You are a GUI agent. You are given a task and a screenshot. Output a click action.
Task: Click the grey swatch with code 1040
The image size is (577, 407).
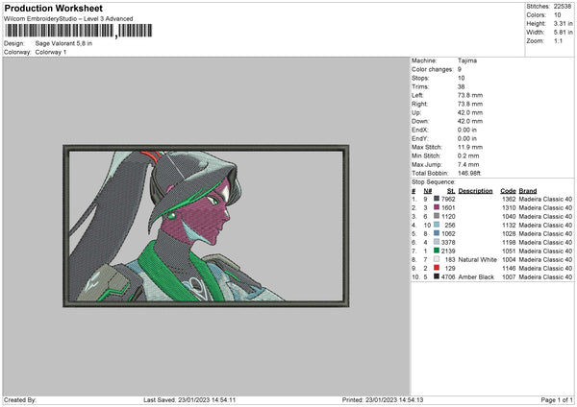[437, 216]
